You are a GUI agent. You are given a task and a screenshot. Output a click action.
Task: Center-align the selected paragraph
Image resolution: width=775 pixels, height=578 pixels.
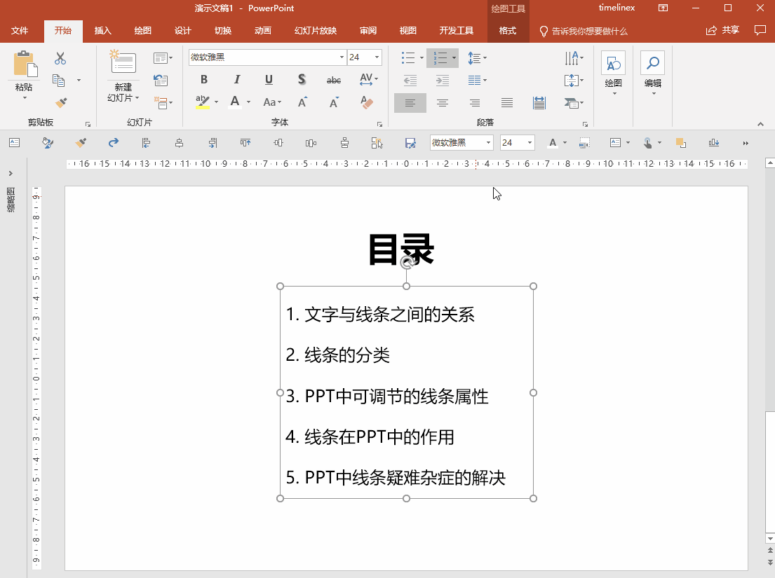442,103
